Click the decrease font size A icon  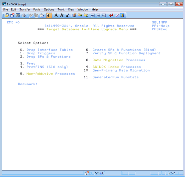click(67, 15)
